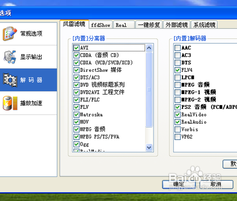Enable the AAC decoder checkbox

[x=178, y=48]
